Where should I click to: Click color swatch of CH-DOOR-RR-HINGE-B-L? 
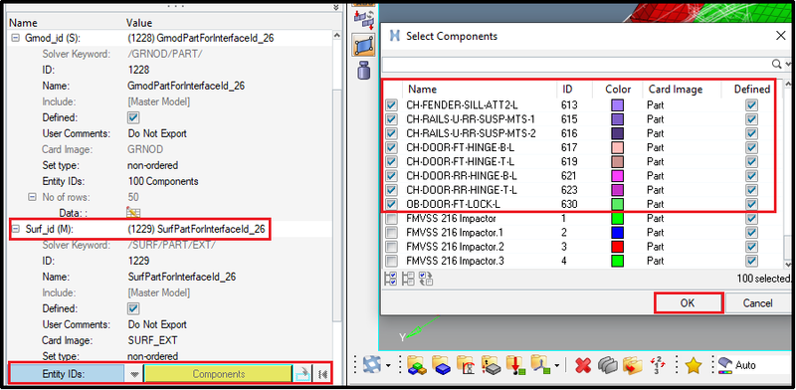pyautogui.click(x=618, y=176)
